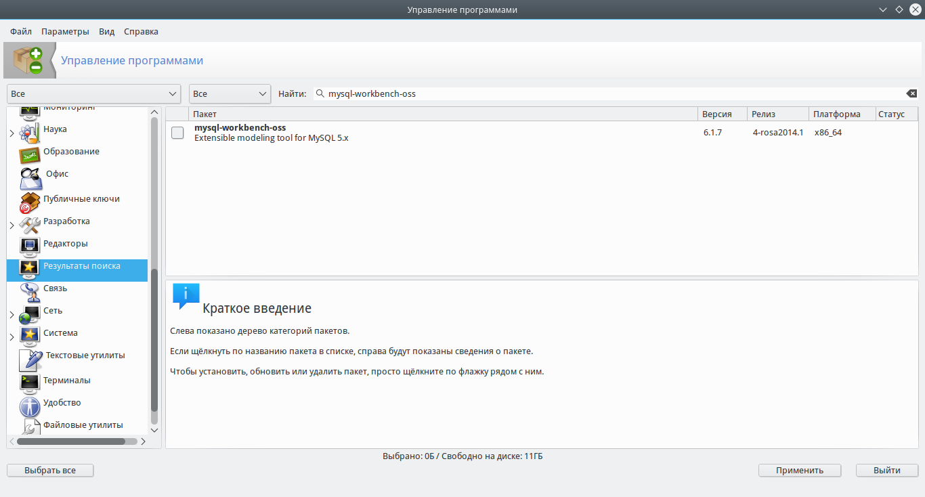Viewport: 925px width, 497px height.
Task: Click the Accessibility category icon
Action: (30, 406)
